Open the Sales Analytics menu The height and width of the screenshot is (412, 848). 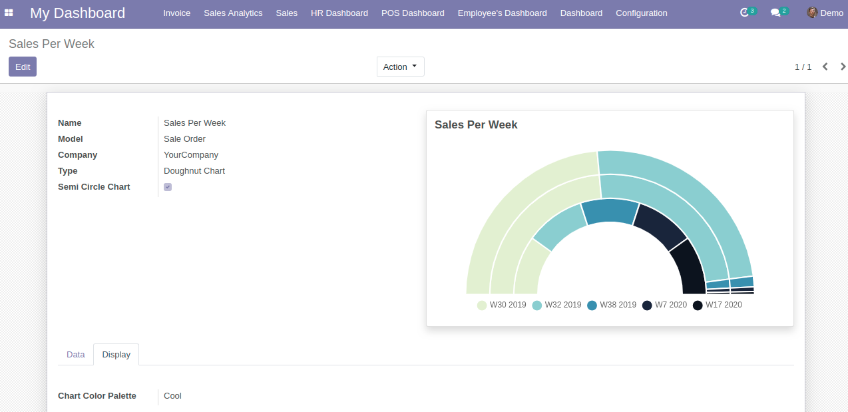(233, 13)
